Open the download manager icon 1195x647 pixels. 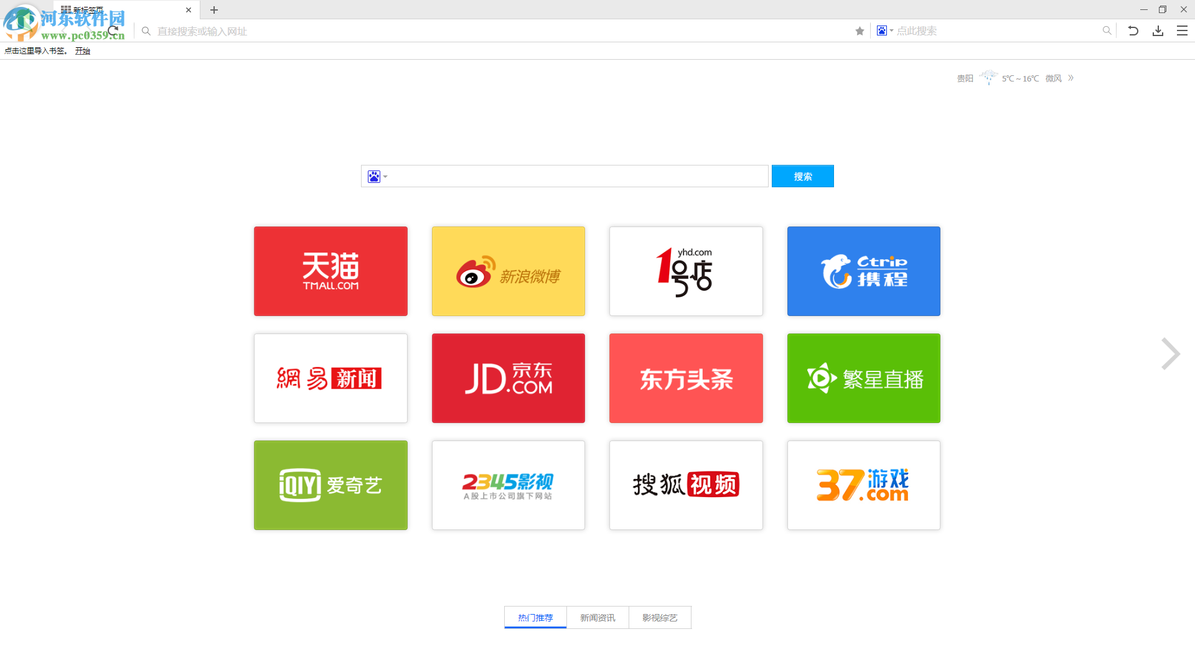coord(1158,30)
